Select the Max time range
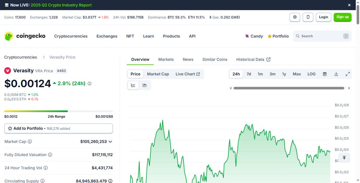This screenshot has height=183, width=360. click(297, 74)
